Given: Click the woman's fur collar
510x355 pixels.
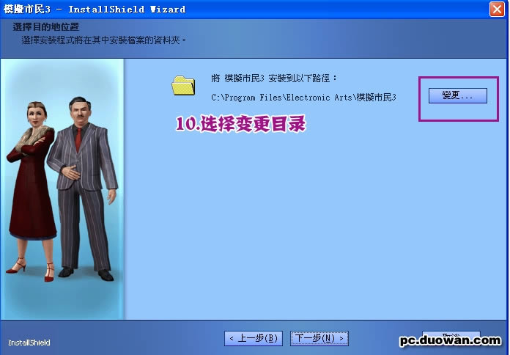Looking at the screenshot, I should [35, 136].
